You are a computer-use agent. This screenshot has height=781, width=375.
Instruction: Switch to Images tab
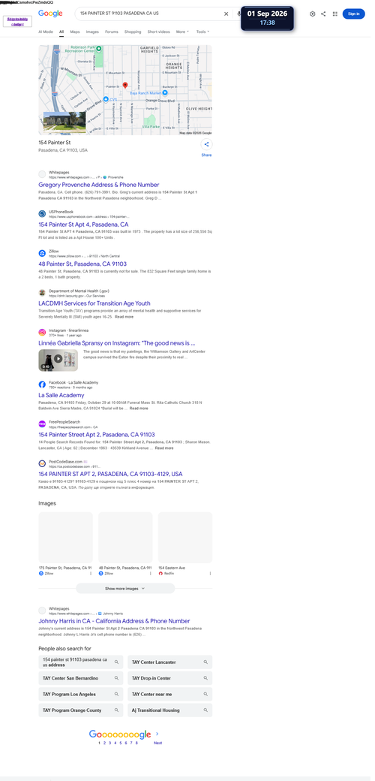[x=92, y=32]
